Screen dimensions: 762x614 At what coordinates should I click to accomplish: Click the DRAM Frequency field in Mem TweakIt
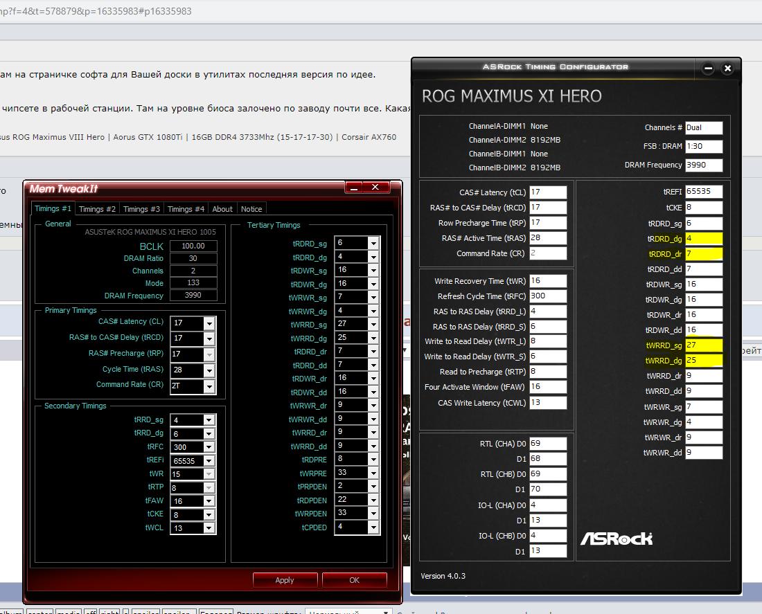[x=193, y=296]
